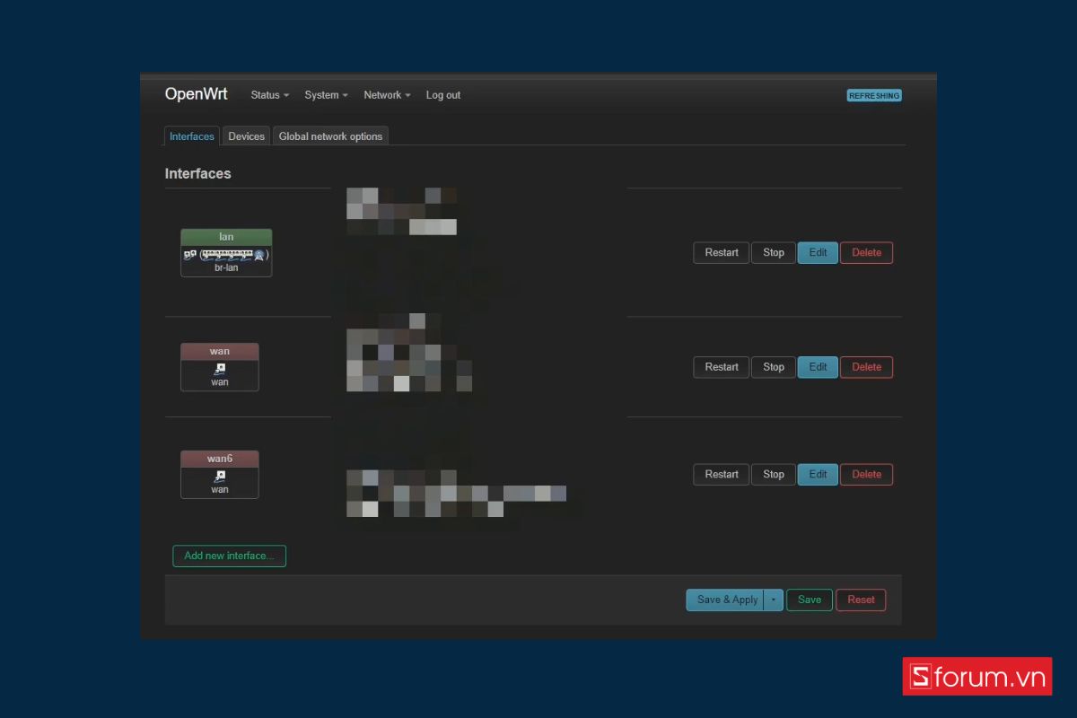Click the Save & Apply button
1077x718 pixels.
[725, 600]
